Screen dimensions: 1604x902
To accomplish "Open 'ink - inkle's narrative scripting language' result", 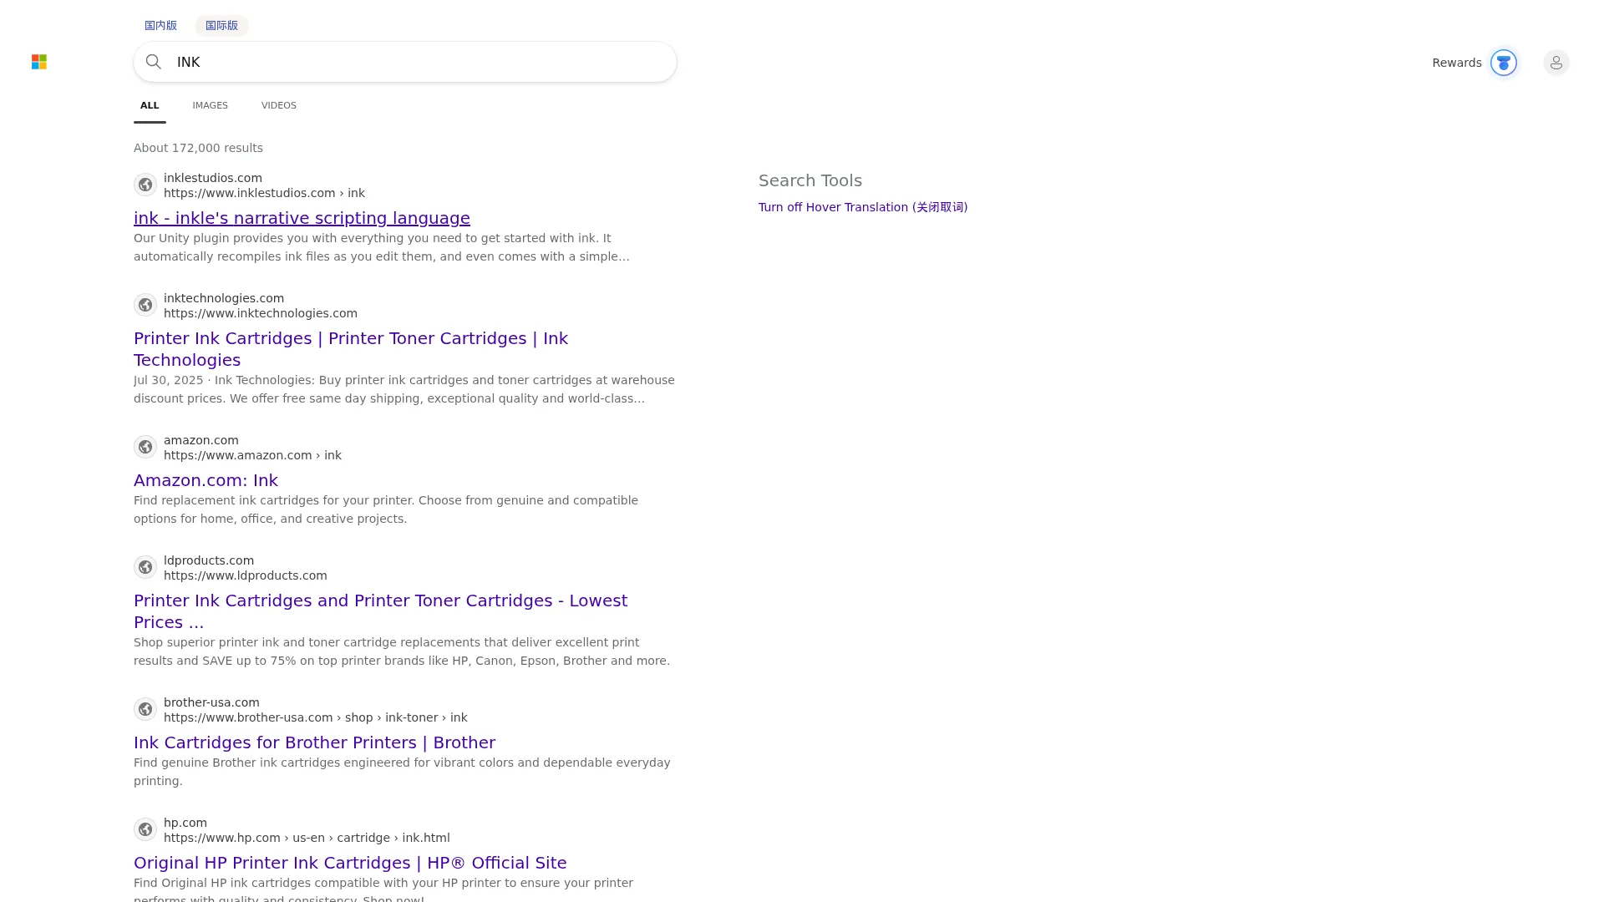I will point(302,218).
